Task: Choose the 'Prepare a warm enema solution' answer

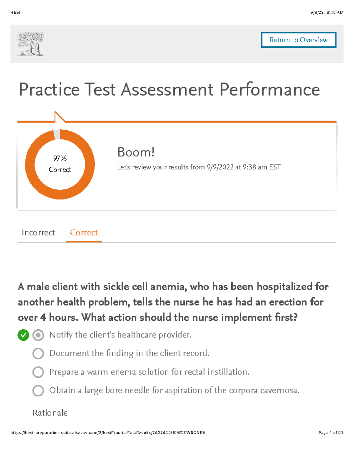Action: coord(38,372)
